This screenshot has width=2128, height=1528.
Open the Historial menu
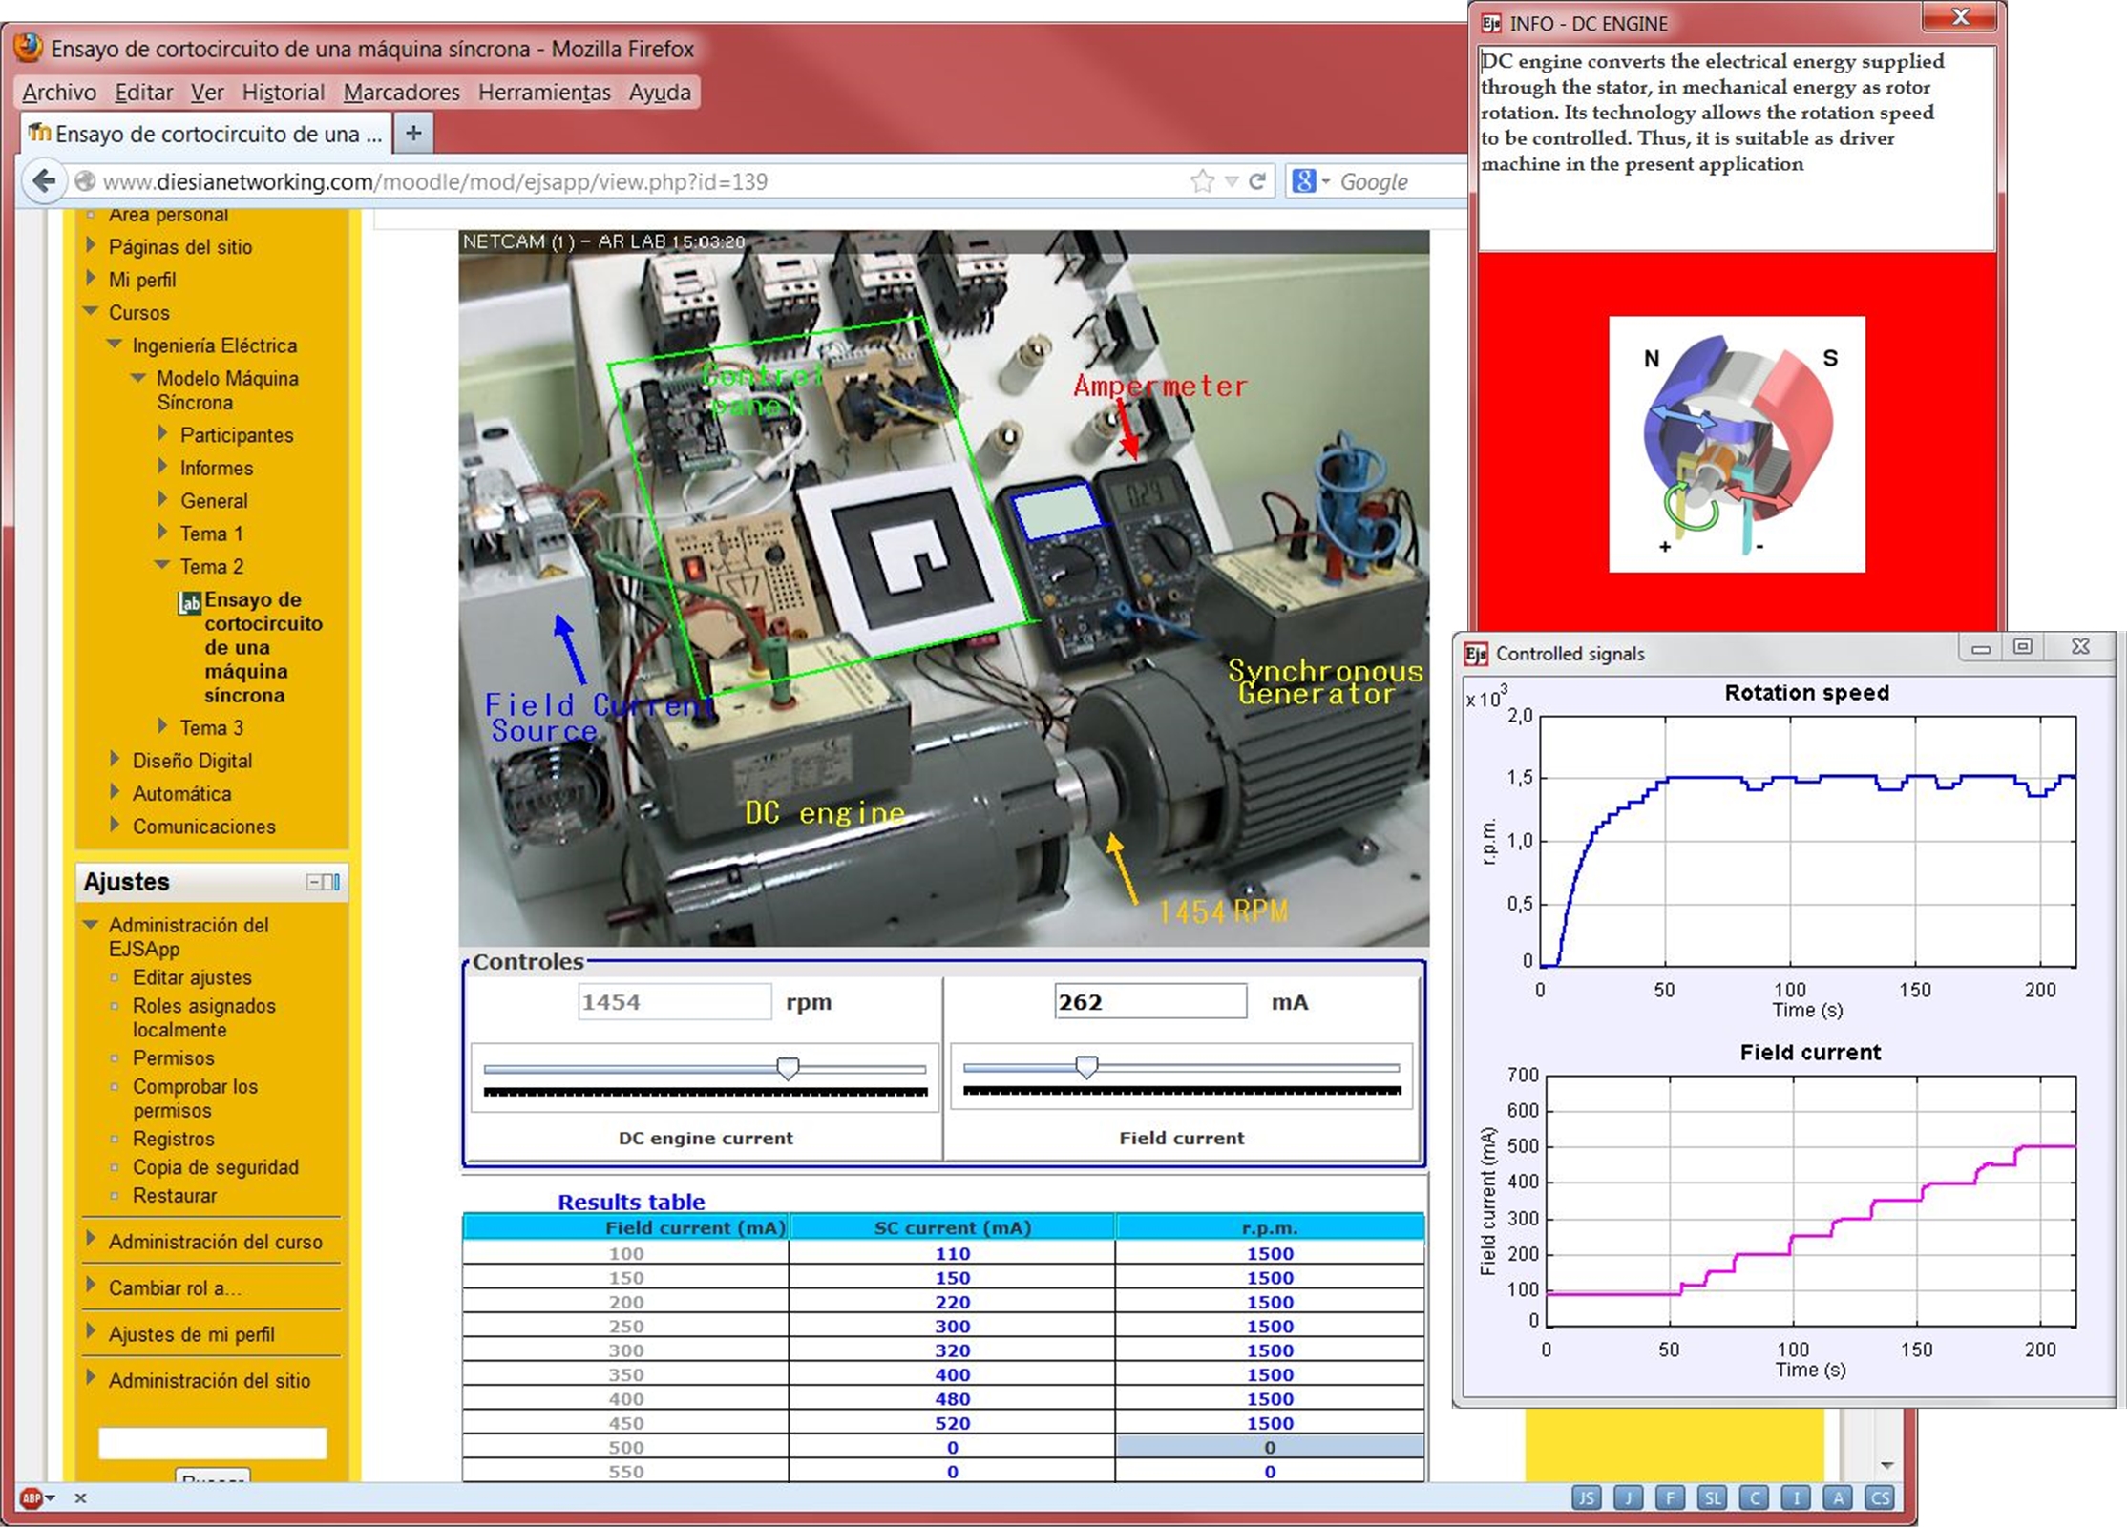point(283,93)
